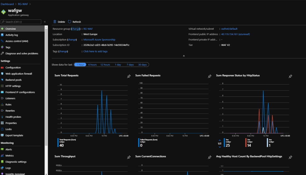The height and width of the screenshot is (175, 306).
Task: Open Access control (IAM) menu item
Action: 17,41
